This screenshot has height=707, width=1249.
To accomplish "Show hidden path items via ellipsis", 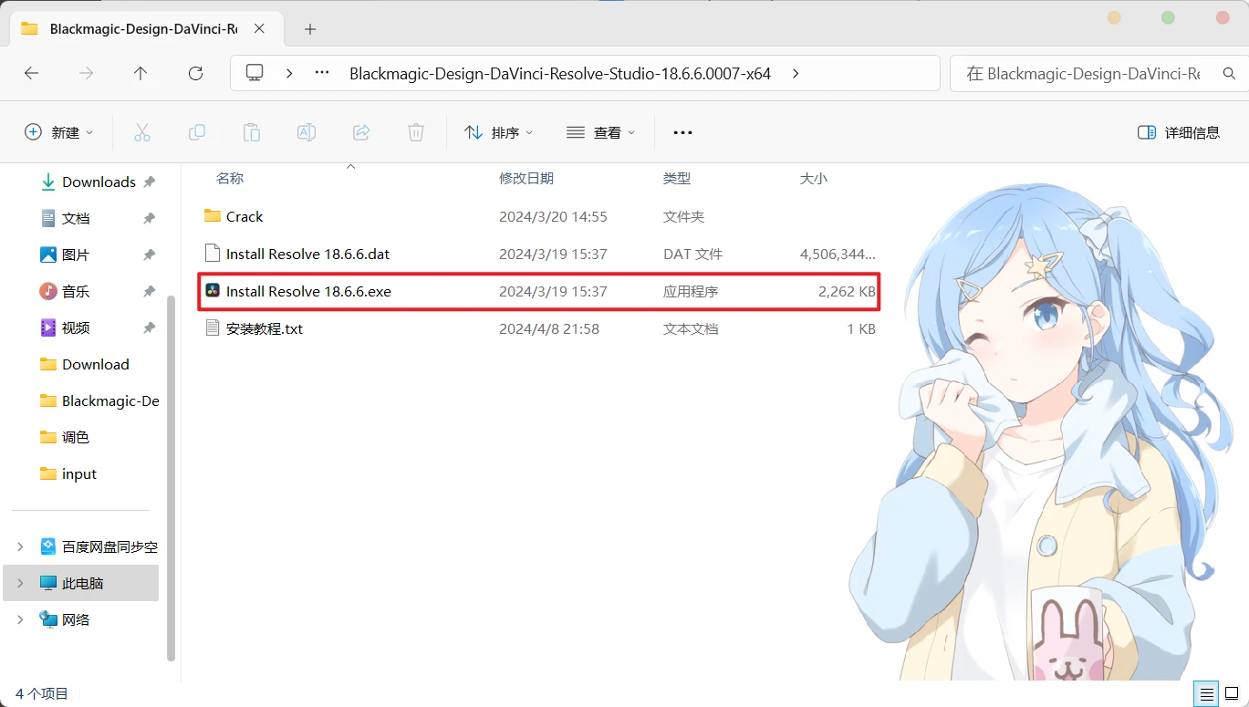I will coord(322,73).
